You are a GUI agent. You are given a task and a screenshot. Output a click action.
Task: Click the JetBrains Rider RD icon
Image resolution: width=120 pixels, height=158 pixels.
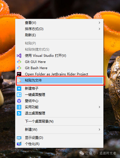click(x=19, y=74)
